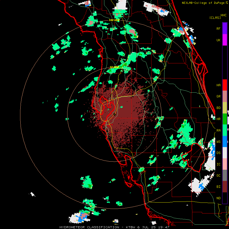
Task: Click the 'RA' legend label
Action: [x=218, y=131]
